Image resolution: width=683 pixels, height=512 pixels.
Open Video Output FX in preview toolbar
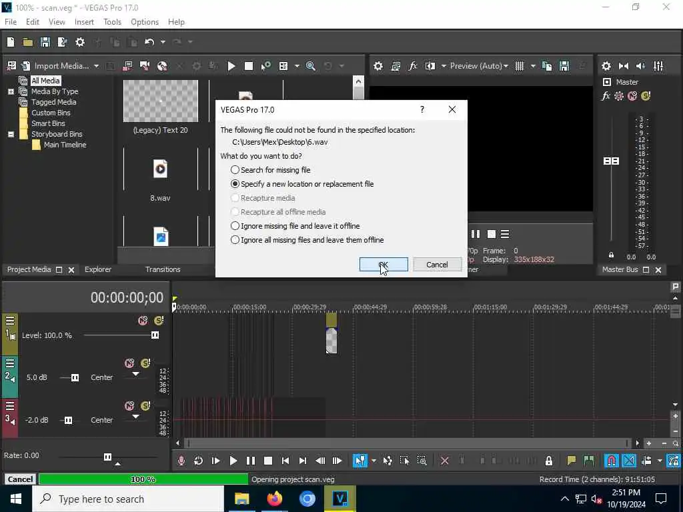(x=412, y=66)
